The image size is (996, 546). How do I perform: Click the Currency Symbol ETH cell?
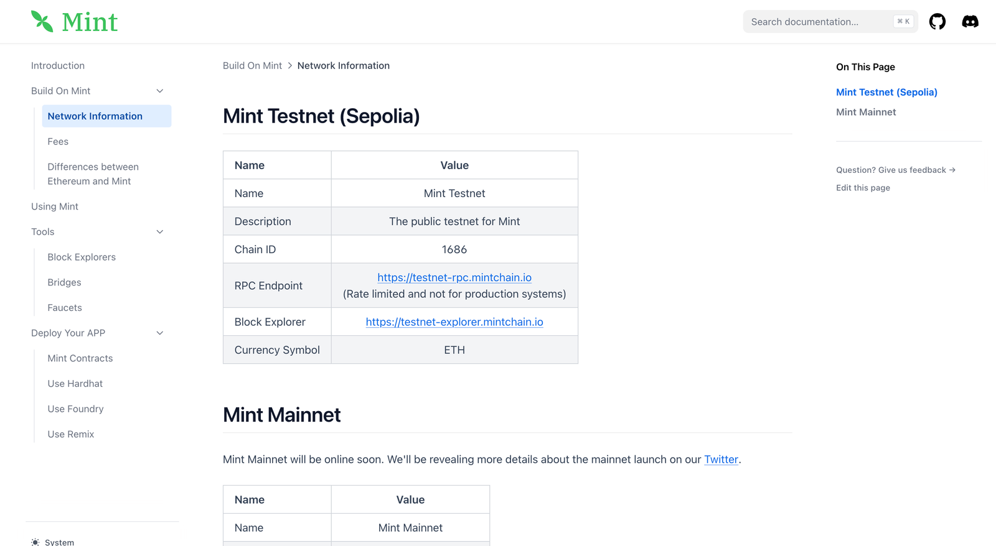[454, 350]
